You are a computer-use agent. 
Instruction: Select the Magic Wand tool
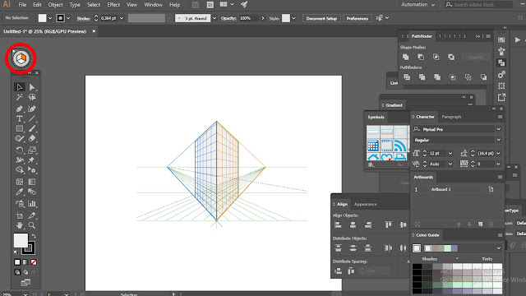[20, 97]
